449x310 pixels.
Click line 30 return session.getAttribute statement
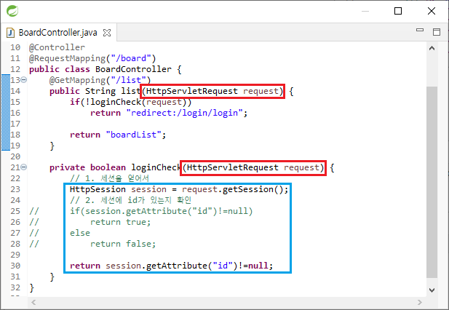click(x=171, y=266)
